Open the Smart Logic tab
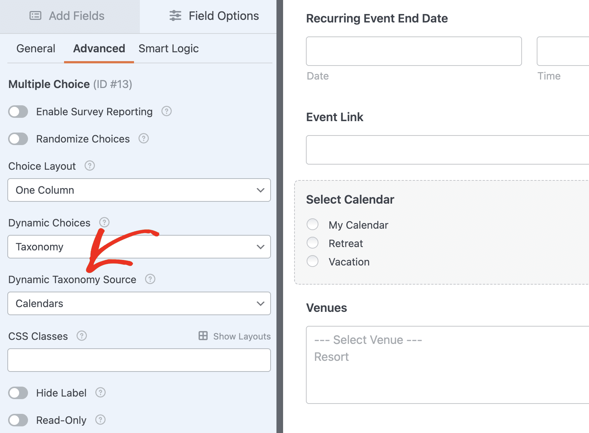589x433 pixels. 169,49
